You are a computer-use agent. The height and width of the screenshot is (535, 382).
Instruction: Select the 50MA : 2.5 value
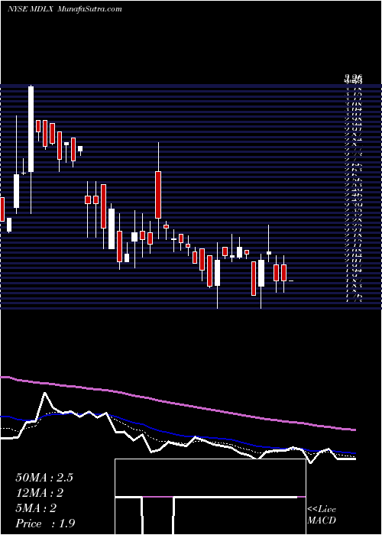click(44, 478)
